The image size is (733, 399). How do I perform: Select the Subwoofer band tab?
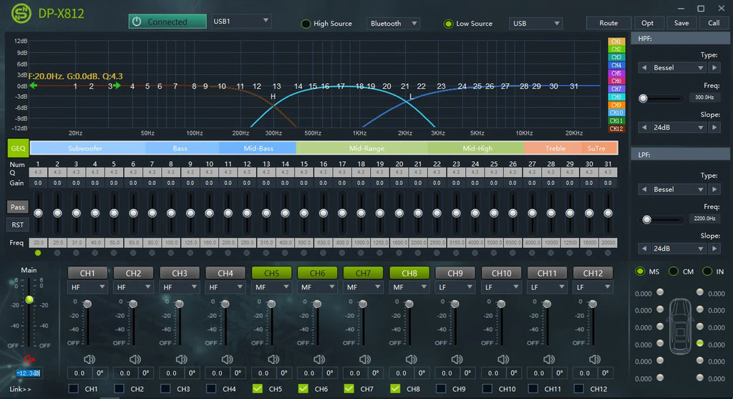(x=85, y=148)
